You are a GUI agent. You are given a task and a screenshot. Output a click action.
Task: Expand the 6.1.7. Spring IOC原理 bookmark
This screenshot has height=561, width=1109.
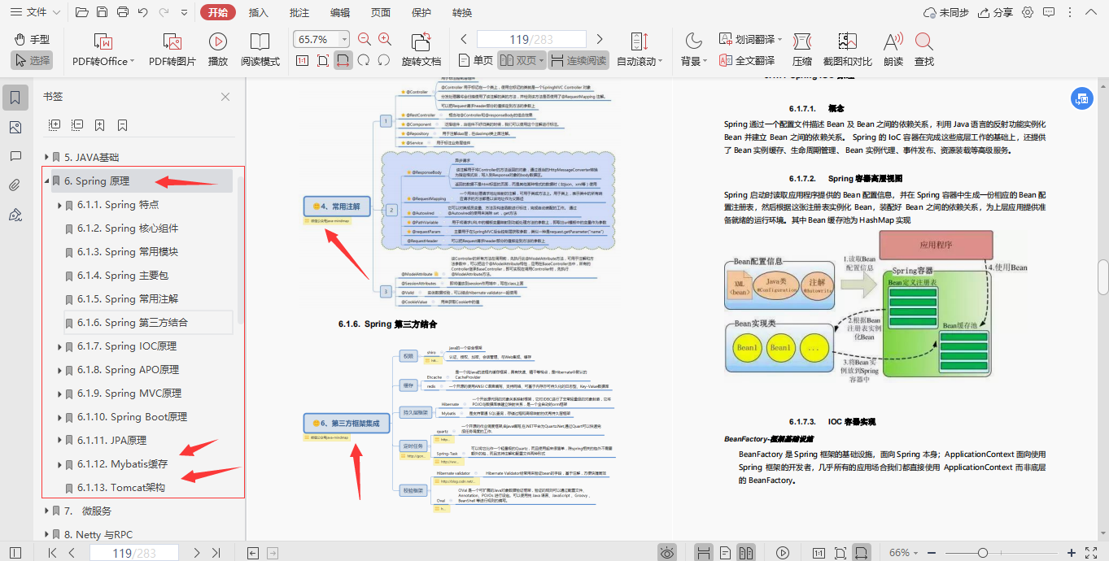pyautogui.click(x=60, y=346)
